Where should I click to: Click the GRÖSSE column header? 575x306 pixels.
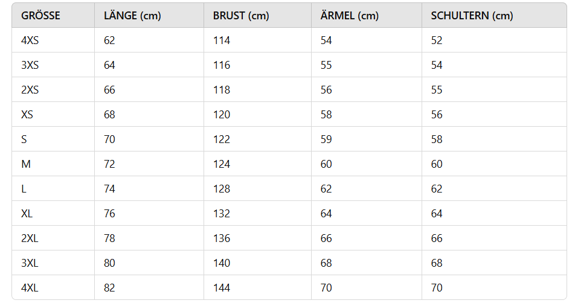pyautogui.click(x=40, y=16)
